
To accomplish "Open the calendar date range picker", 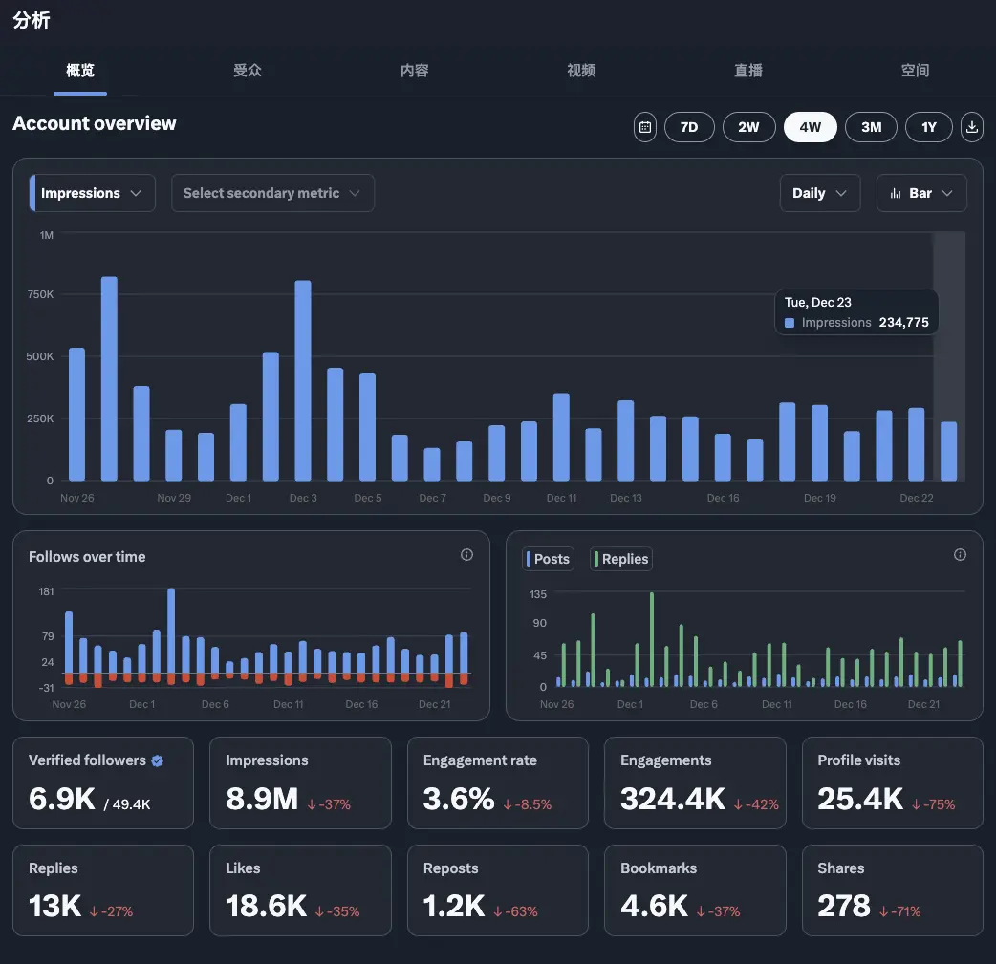I will point(645,127).
